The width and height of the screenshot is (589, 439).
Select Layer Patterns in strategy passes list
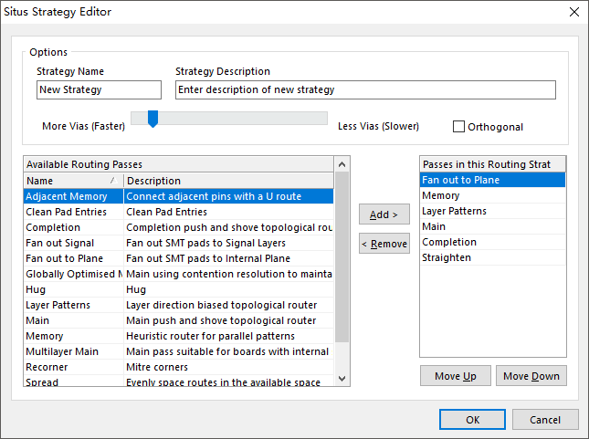coord(492,211)
